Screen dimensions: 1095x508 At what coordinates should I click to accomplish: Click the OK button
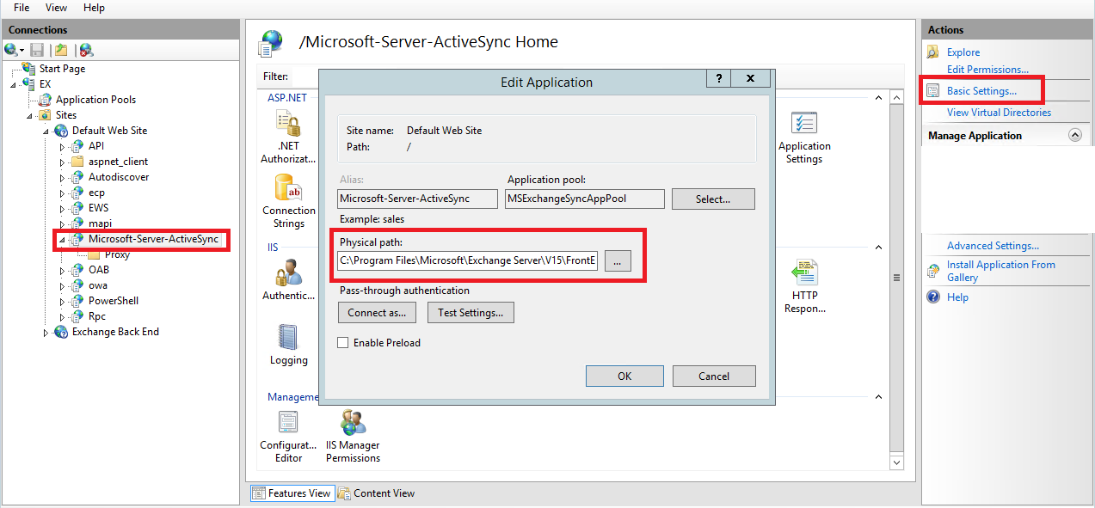click(624, 376)
